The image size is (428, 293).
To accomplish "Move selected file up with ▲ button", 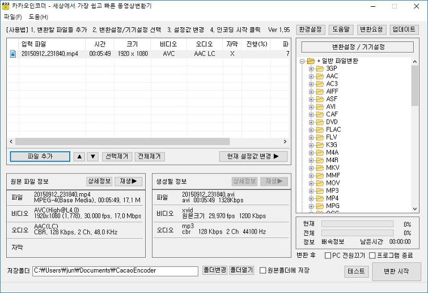I will 79,156.
